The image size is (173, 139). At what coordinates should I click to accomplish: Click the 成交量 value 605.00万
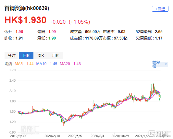coord(93,32)
